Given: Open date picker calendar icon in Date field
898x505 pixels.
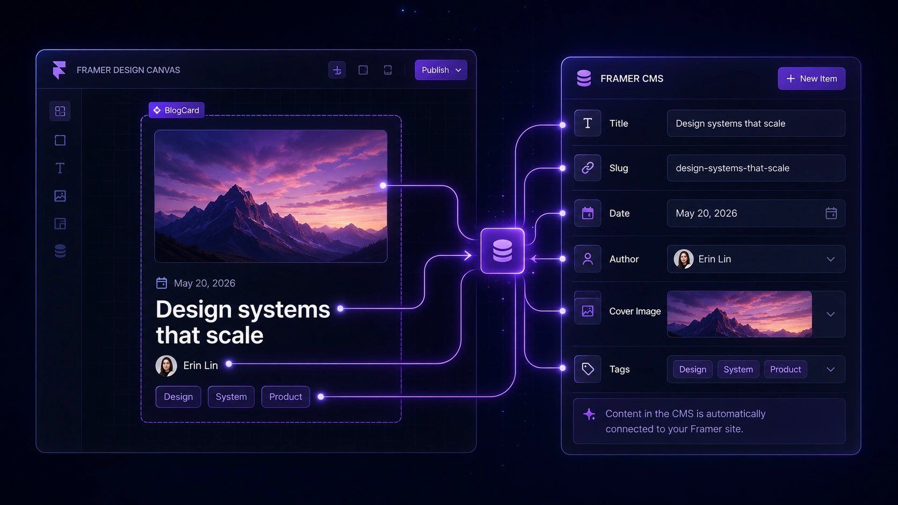Looking at the screenshot, I should point(831,213).
